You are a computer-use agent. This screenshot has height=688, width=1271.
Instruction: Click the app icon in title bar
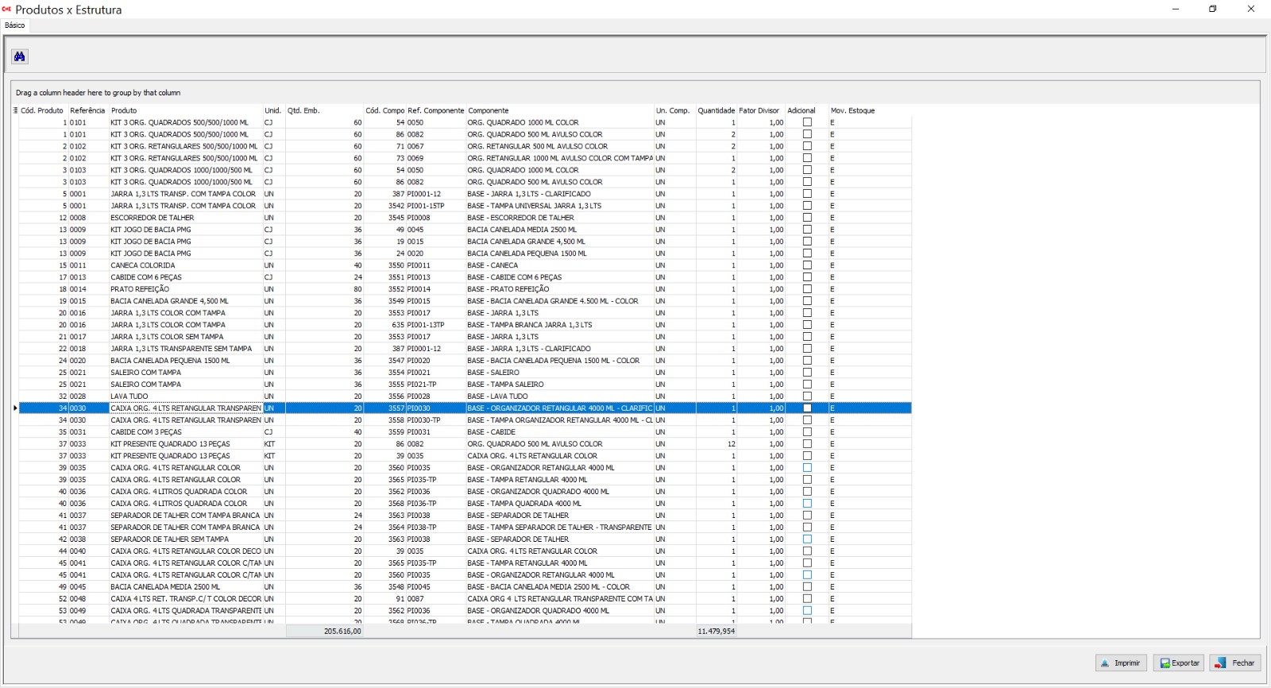7,10
